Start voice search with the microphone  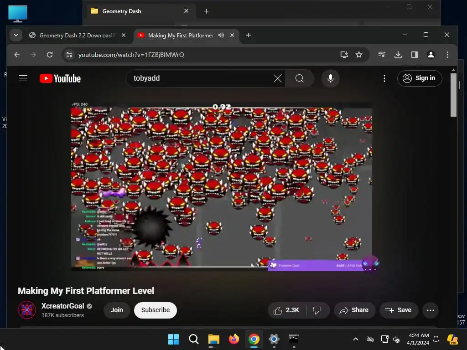click(330, 78)
